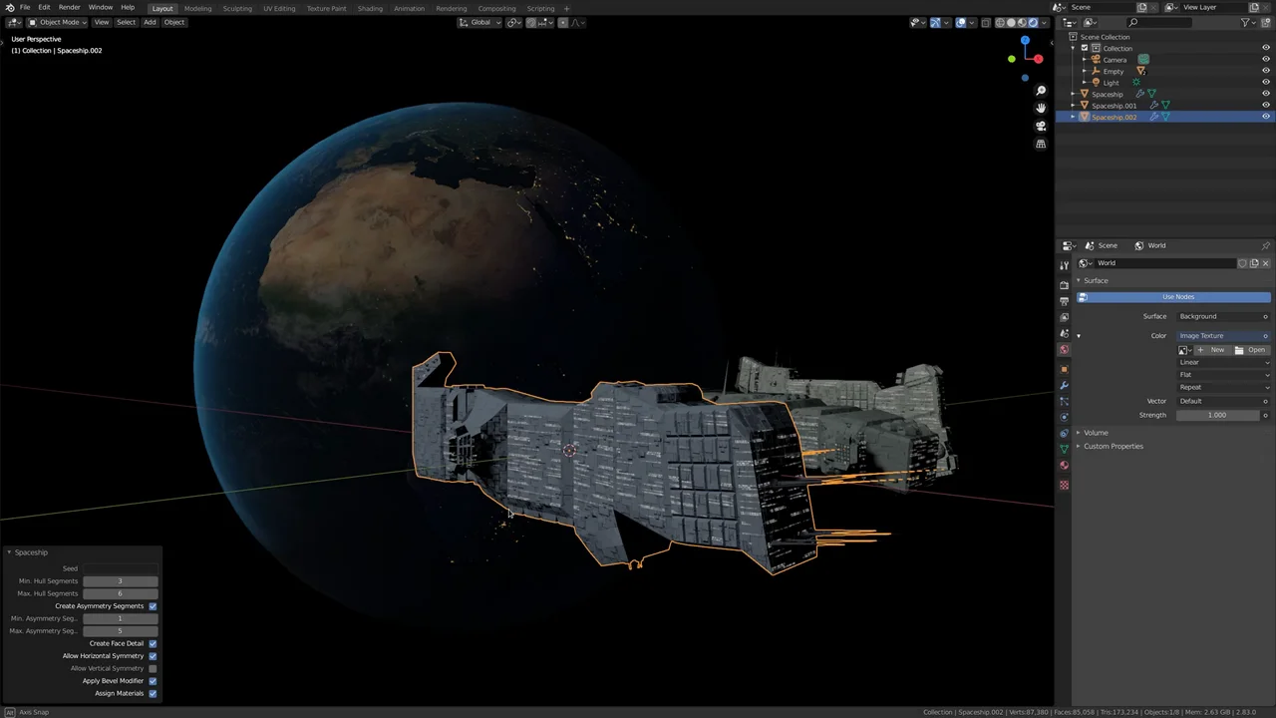Screen dimensions: 1276x718
Task: Open the Linear interpolation dropdown
Action: (x=1223, y=363)
